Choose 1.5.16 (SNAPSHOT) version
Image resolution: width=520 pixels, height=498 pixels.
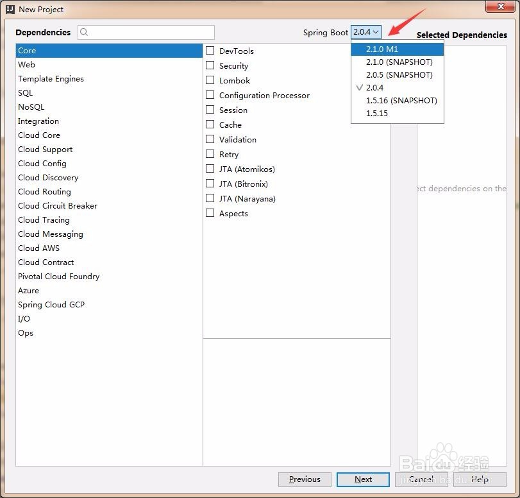398,100
